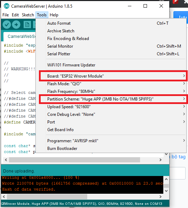
Task: Open Serial Monitor from Tools menu
Action: click(x=111, y=46)
